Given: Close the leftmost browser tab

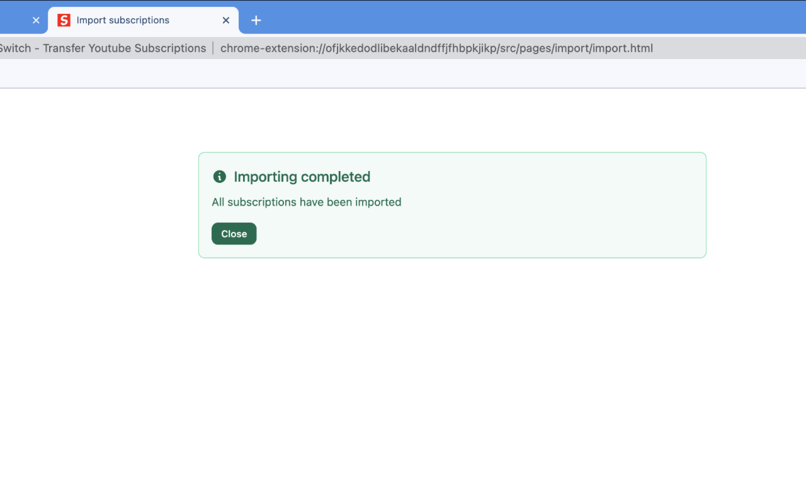Looking at the screenshot, I should pos(36,19).
